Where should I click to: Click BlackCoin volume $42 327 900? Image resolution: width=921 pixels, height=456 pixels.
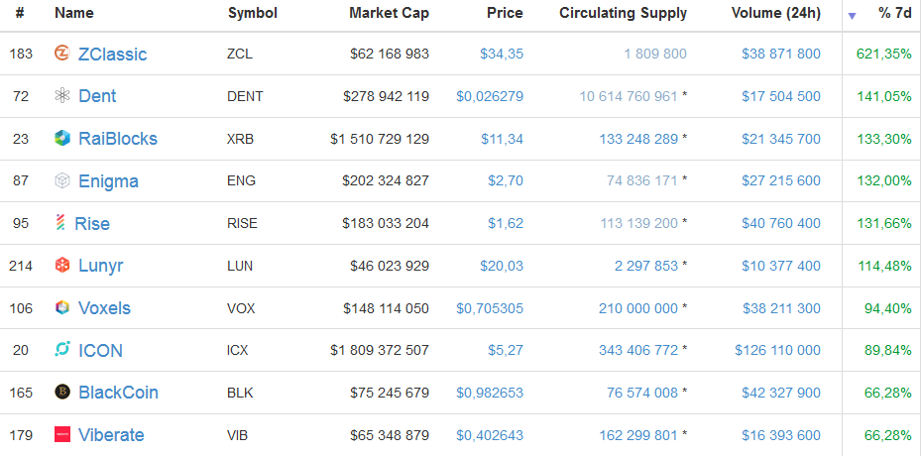point(780,393)
